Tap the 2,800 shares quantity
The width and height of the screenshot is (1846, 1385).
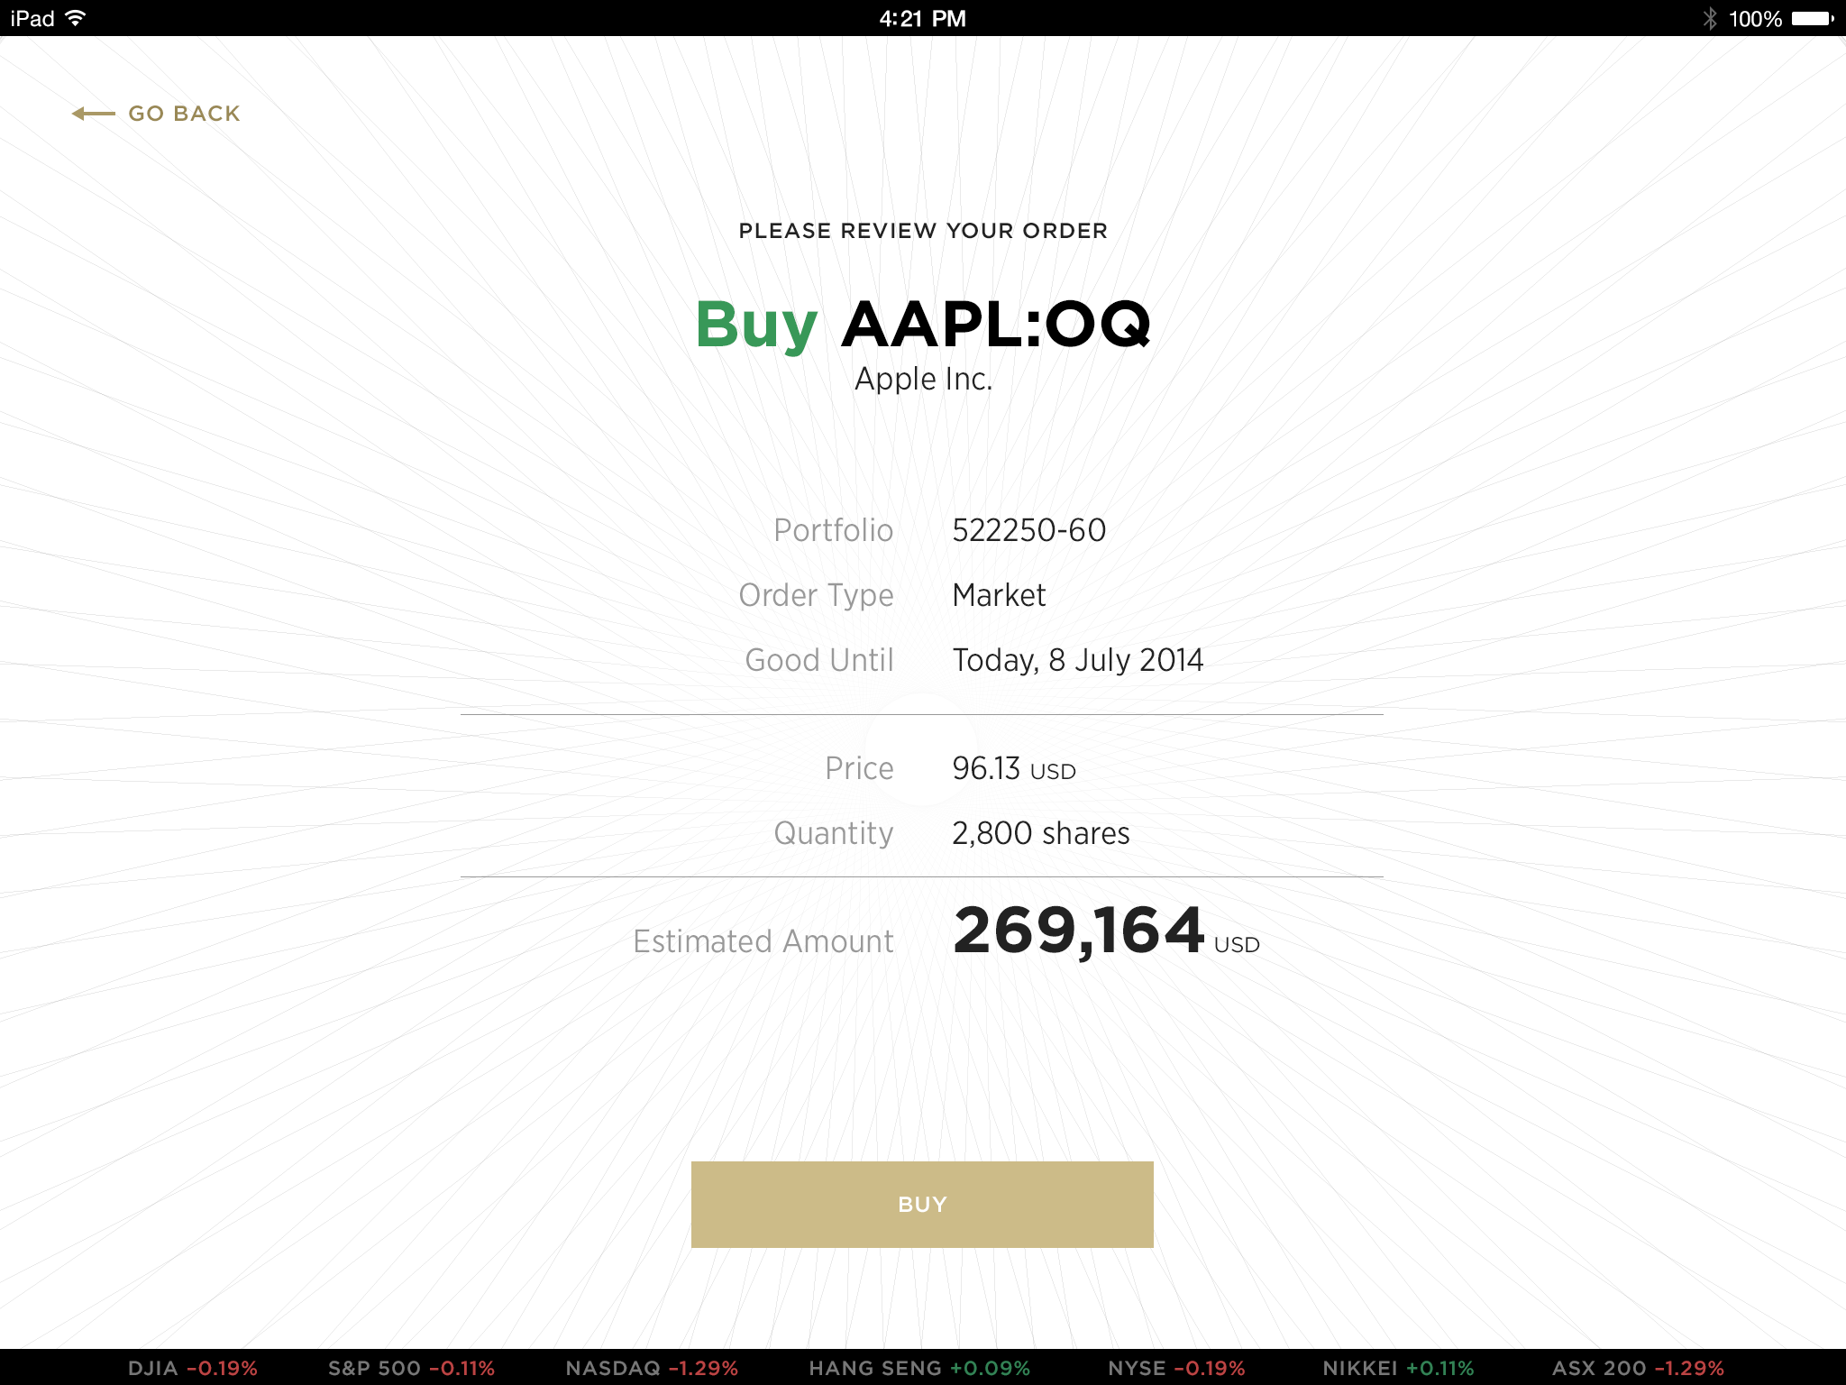1040,833
